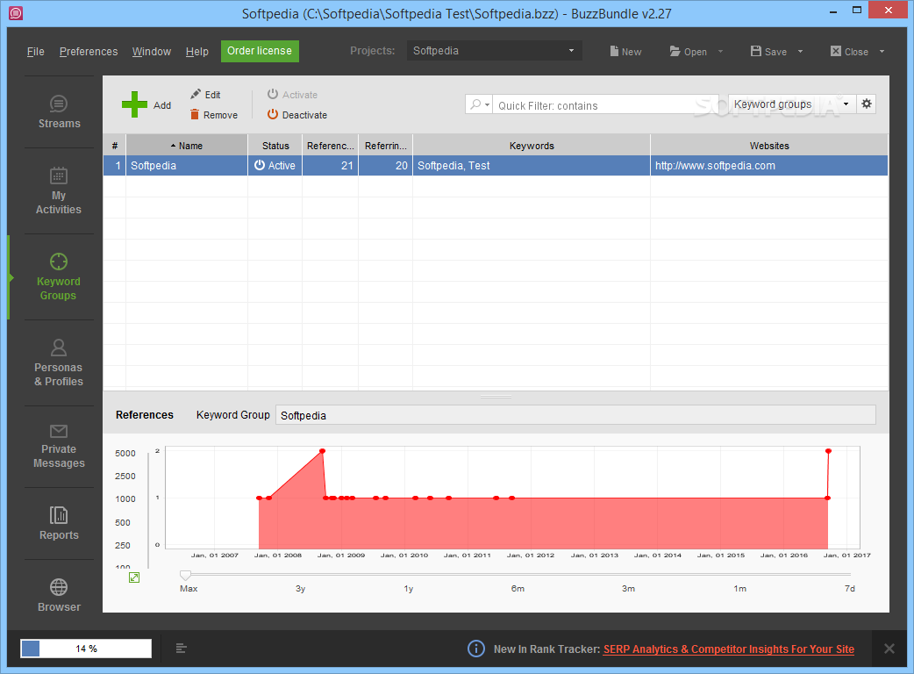The width and height of the screenshot is (914, 674).
Task: Expand the Save dropdown arrow
Action: pyautogui.click(x=800, y=51)
